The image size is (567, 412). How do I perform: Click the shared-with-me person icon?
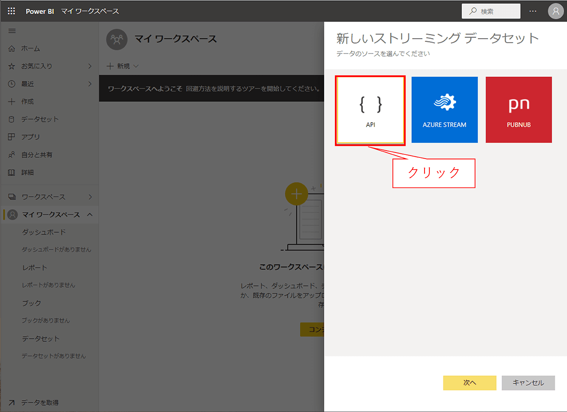(x=12, y=155)
